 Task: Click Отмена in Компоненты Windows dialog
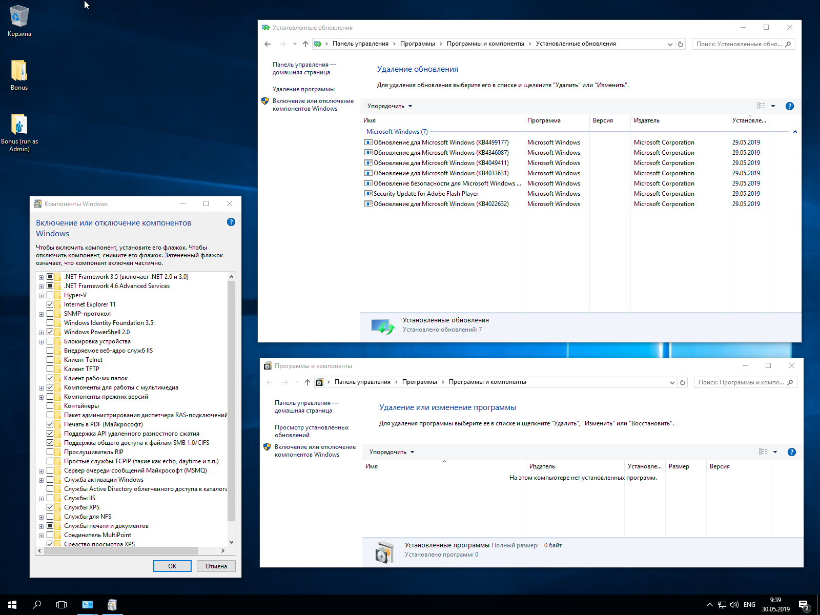click(216, 566)
